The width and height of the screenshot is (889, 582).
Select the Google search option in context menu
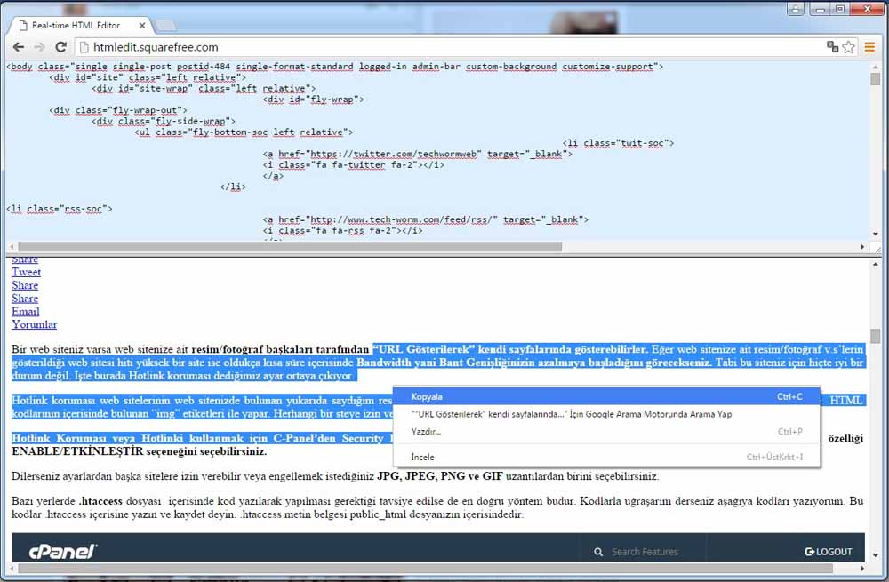tap(571, 414)
